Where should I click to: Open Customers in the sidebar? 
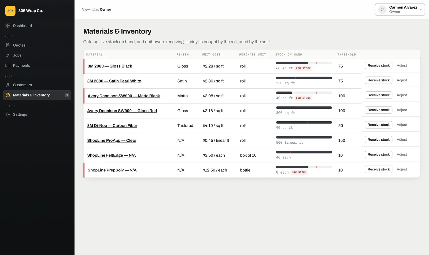[x=37, y=85]
